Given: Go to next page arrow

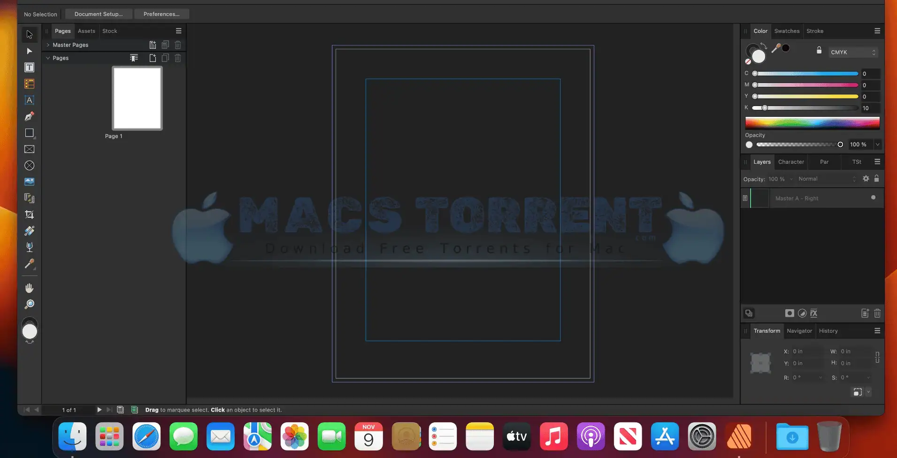Looking at the screenshot, I should [99, 410].
